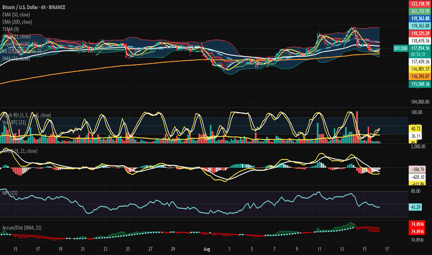
Task: Click the MACD (9, 21, close) label
Action: pyautogui.click(x=19, y=151)
